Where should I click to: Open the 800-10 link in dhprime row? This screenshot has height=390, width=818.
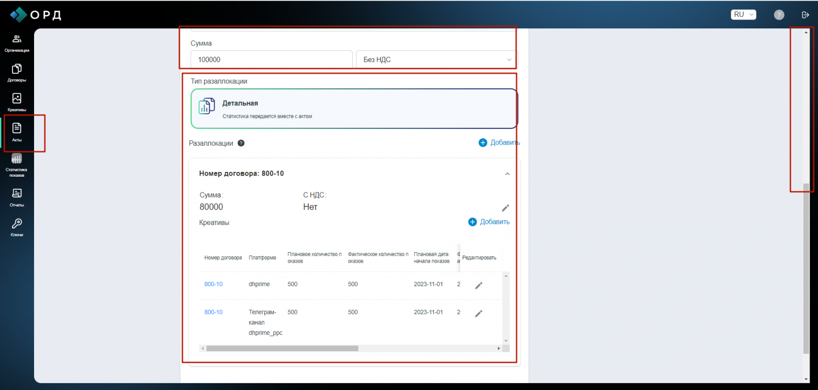point(213,284)
